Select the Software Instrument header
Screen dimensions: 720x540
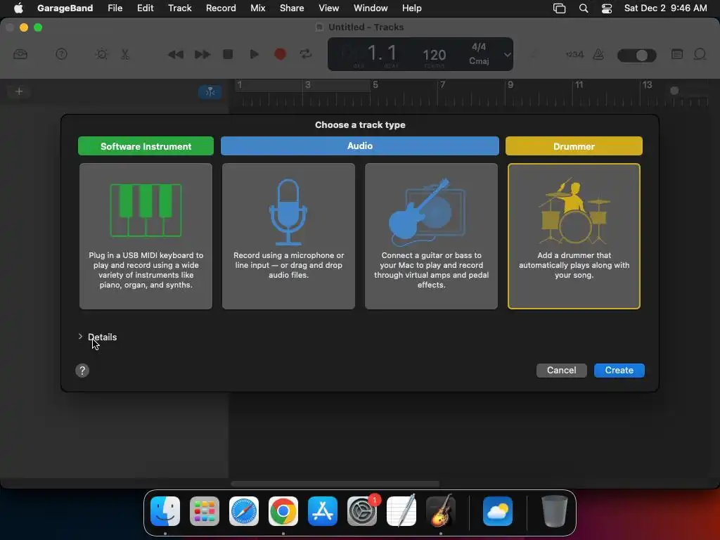(146, 146)
